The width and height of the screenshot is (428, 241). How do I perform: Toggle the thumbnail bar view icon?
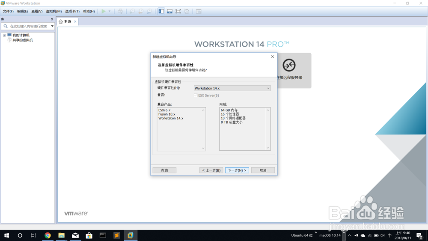[x=170, y=11]
